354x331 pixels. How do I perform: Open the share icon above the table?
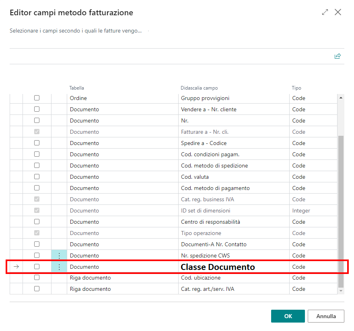click(x=338, y=56)
